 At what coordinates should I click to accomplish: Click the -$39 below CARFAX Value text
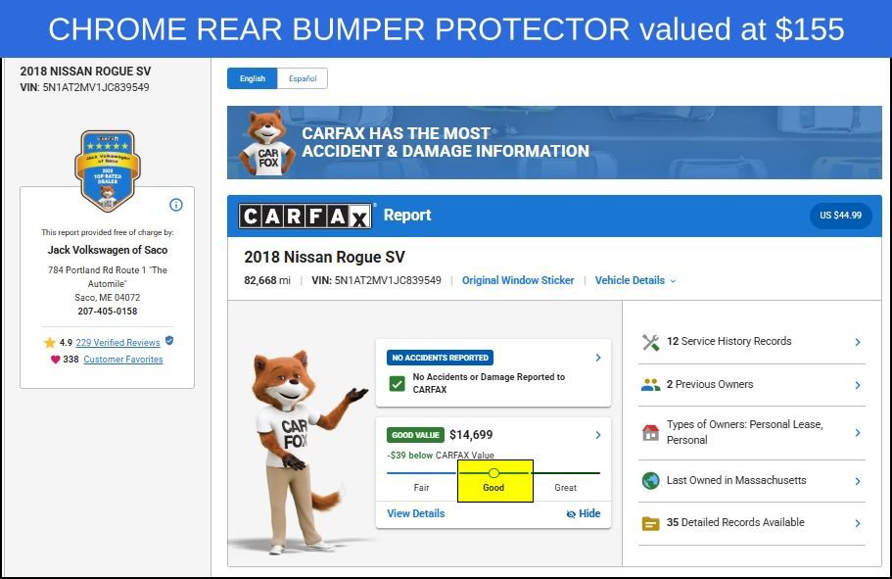(441, 455)
